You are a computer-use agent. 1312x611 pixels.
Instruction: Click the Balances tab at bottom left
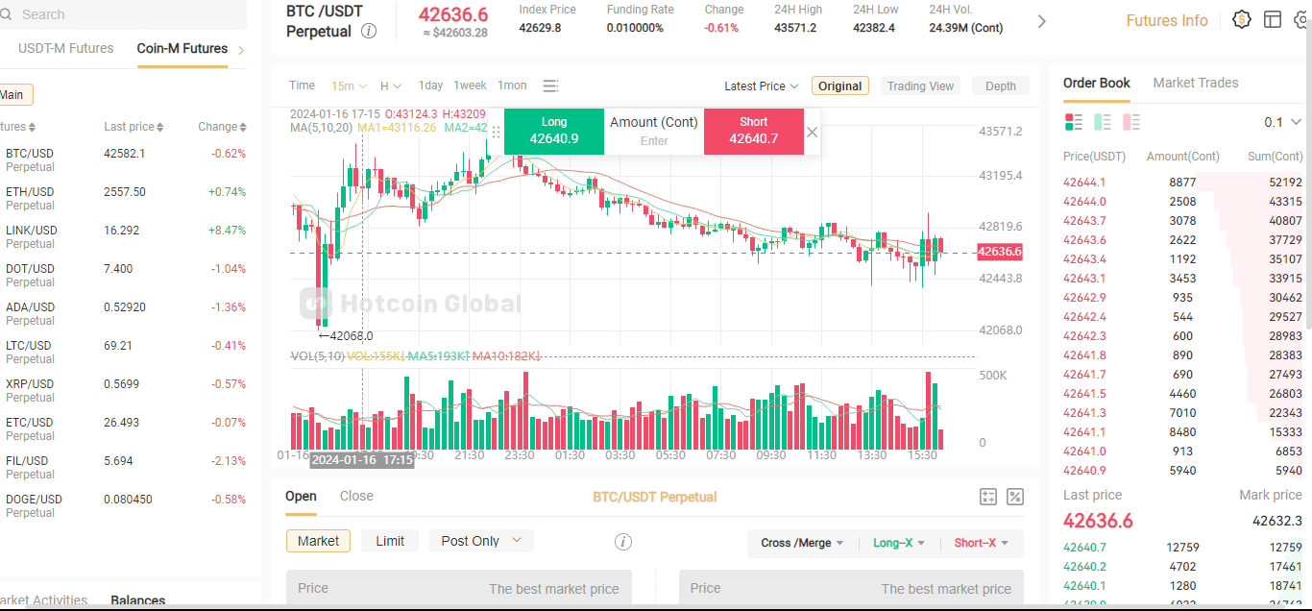[137, 600]
